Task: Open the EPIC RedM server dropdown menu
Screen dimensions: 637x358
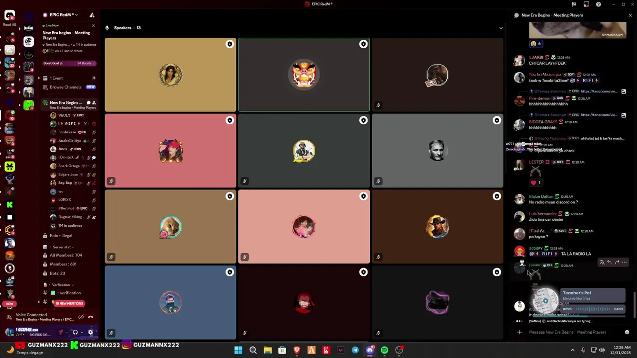Action: pos(64,15)
